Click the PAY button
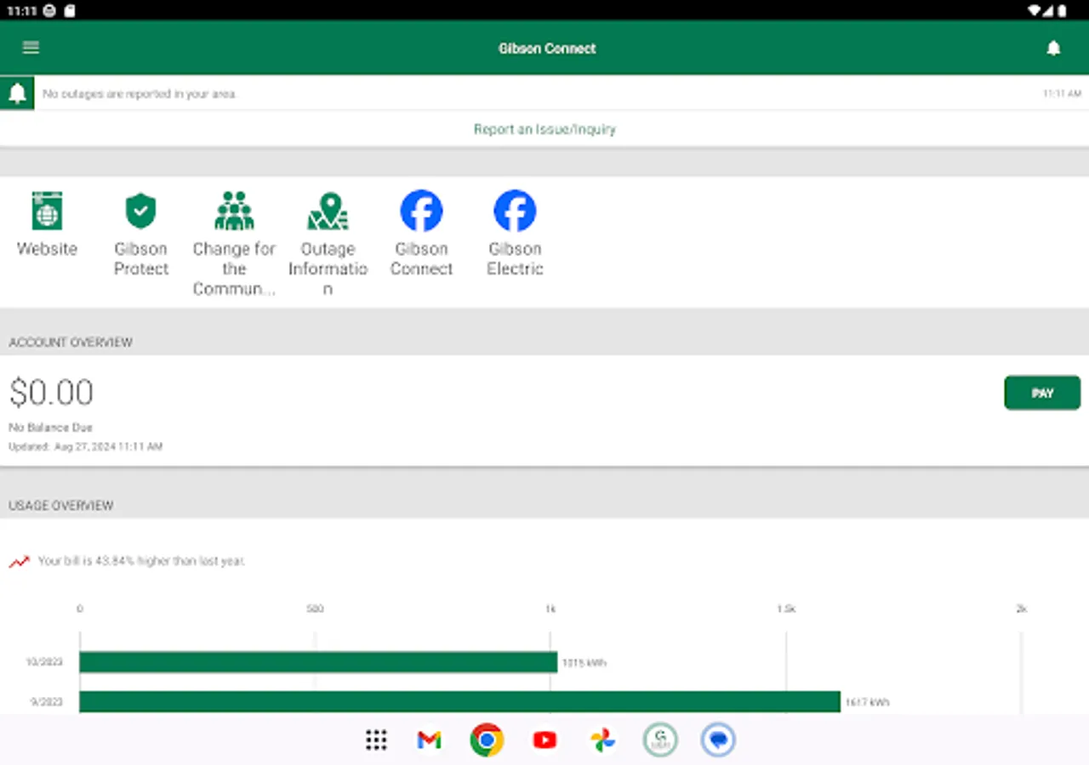1089x765 pixels. tap(1042, 393)
